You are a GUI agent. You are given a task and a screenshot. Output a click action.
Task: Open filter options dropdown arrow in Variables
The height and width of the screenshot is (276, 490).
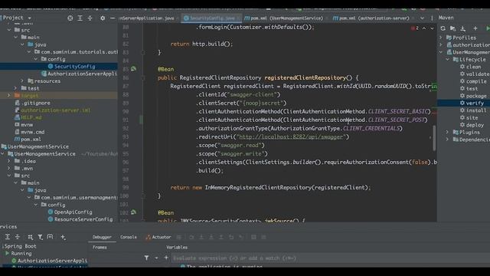156,258
